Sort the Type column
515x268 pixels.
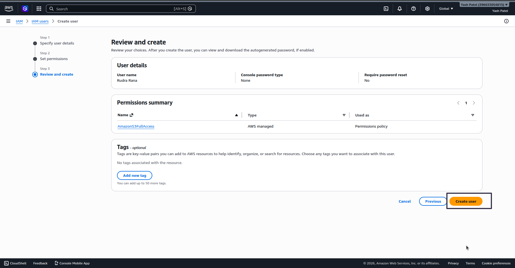tap(344, 115)
